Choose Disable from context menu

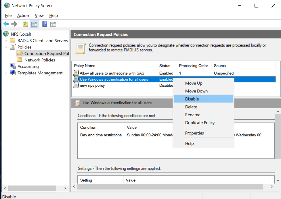coord(203,99)
